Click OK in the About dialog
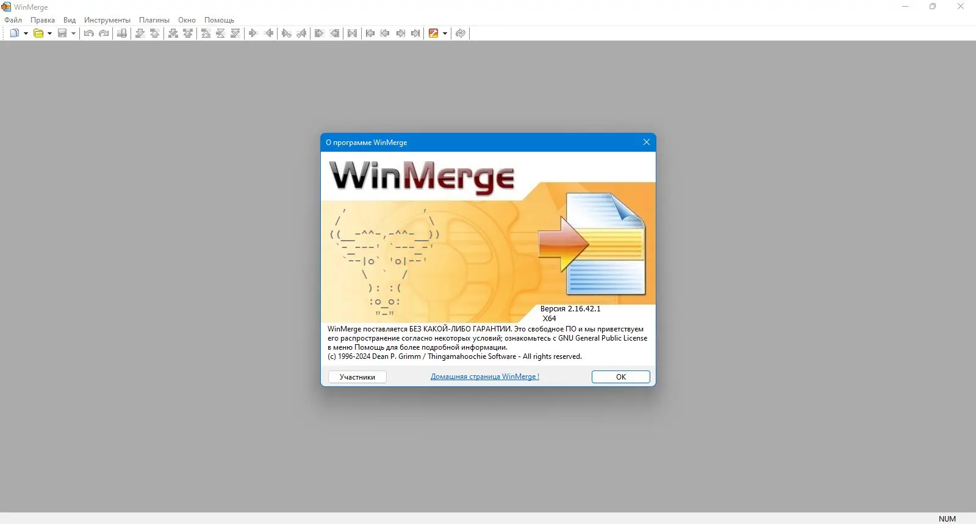The image size is (976, 524). point(621,377)
